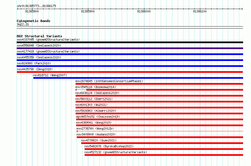Click ruler position 91385900

[88, 11]
